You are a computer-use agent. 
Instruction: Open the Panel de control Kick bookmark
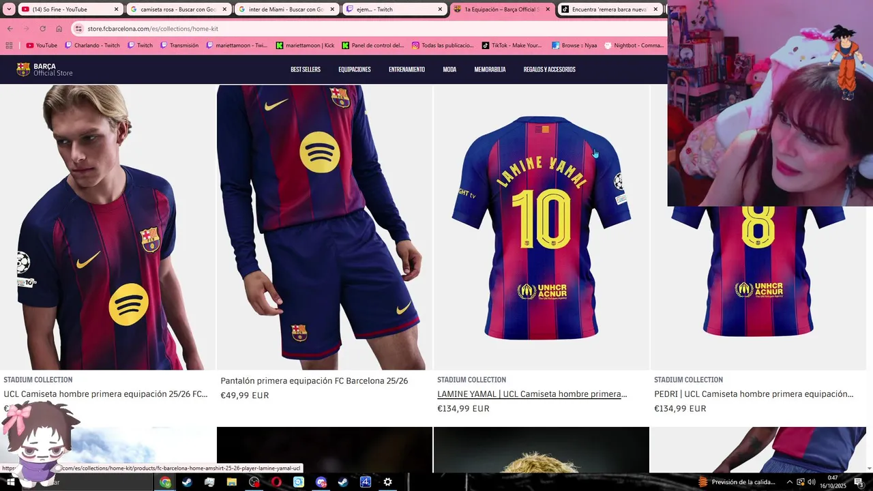point(373,46)
